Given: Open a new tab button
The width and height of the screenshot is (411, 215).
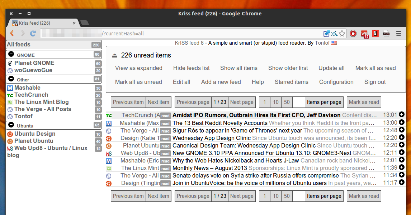Looking at the screenshot, I should 84,23.
